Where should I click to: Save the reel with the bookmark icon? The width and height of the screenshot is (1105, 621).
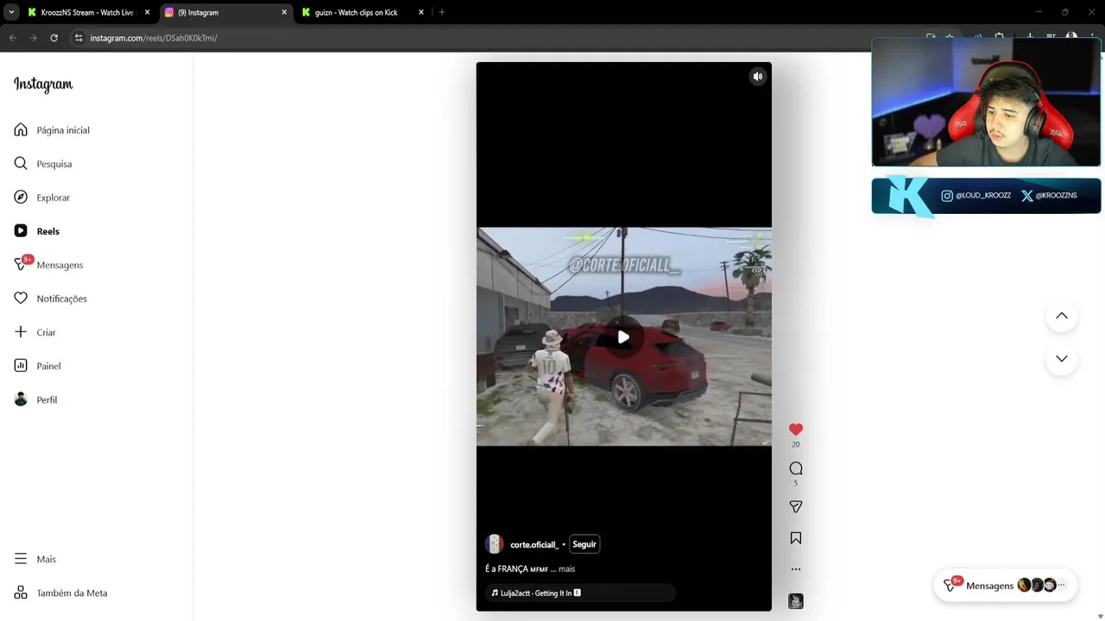(796, 538)
